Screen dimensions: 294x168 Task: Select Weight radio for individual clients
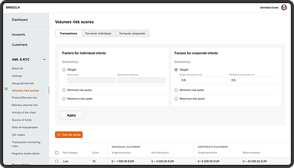64,70
